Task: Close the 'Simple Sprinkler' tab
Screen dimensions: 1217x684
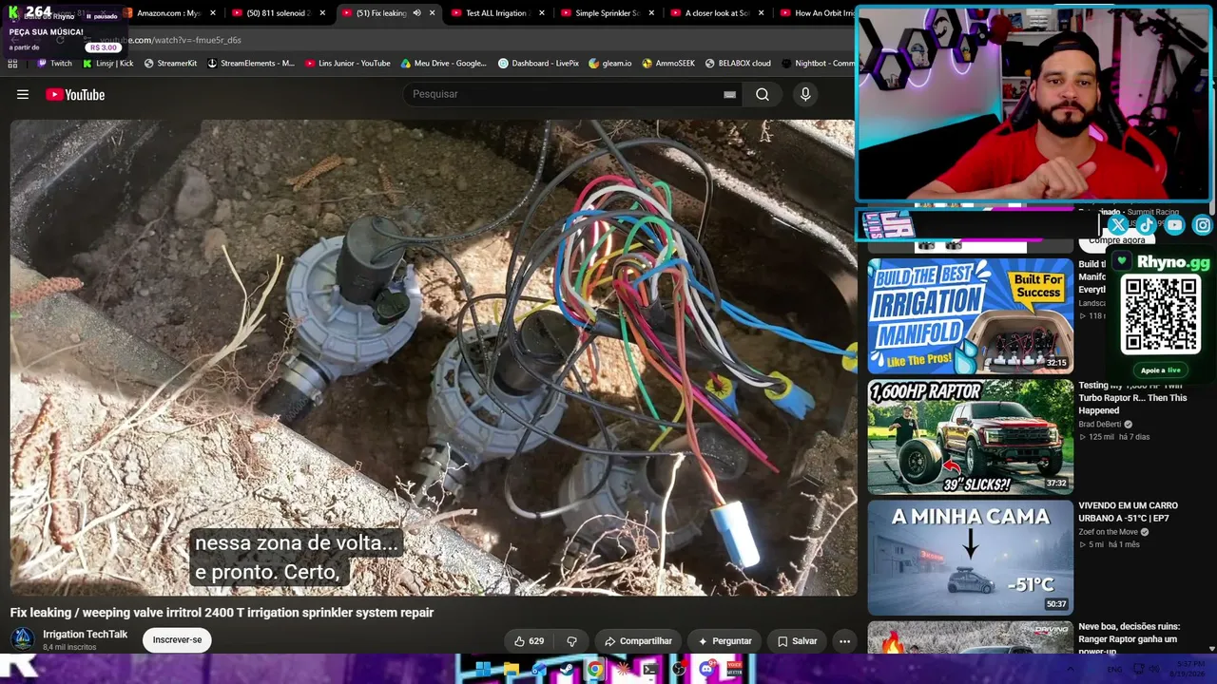Action: click(x=651, y=13)
